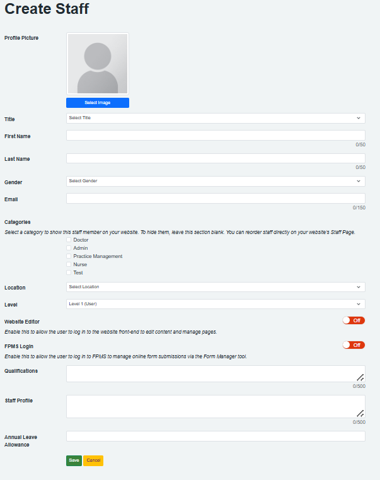Click the resize handle of Staff Profile box

pyautogui.click(x=360, y=413)
